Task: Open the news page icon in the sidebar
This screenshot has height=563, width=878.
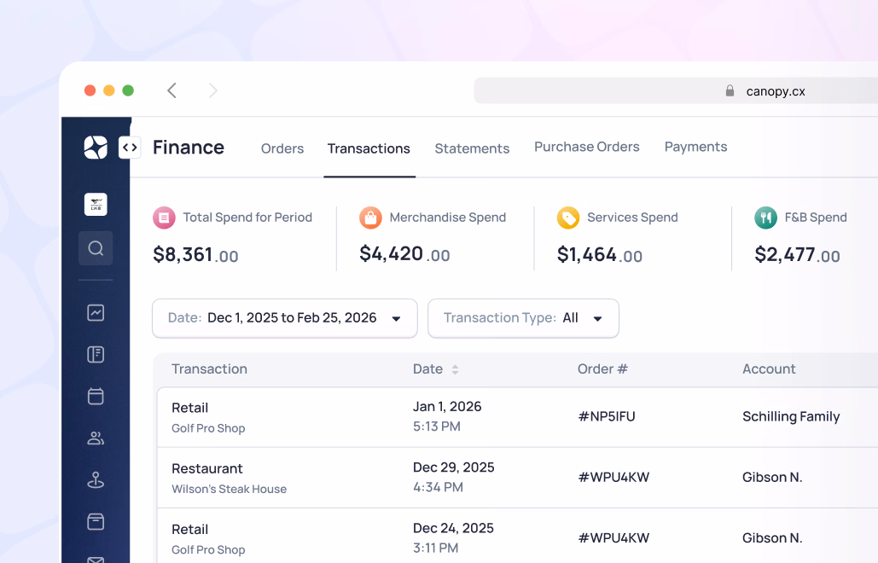Action: point(96,354)
